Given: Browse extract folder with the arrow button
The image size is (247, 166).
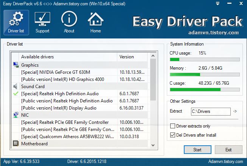Looking at the screenshot, I should pos(235,111).
